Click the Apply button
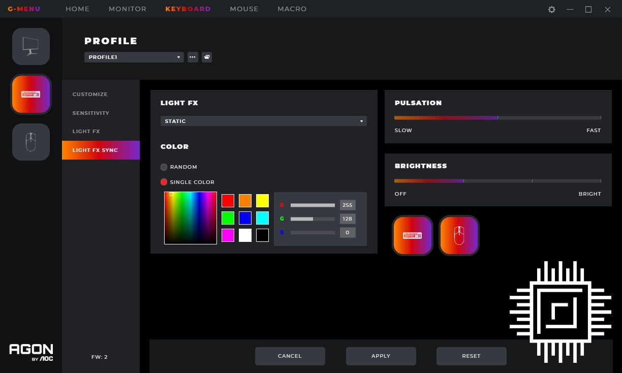622x373 pixels. tap(381, 356)
